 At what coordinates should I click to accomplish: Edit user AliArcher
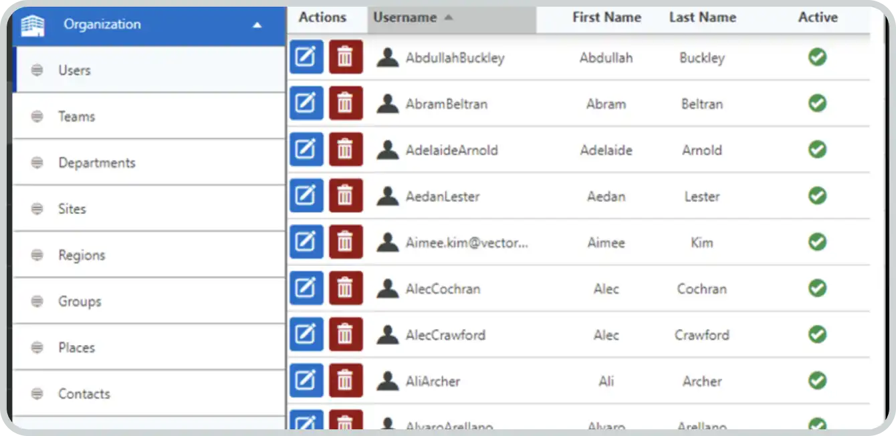point(306,380)
